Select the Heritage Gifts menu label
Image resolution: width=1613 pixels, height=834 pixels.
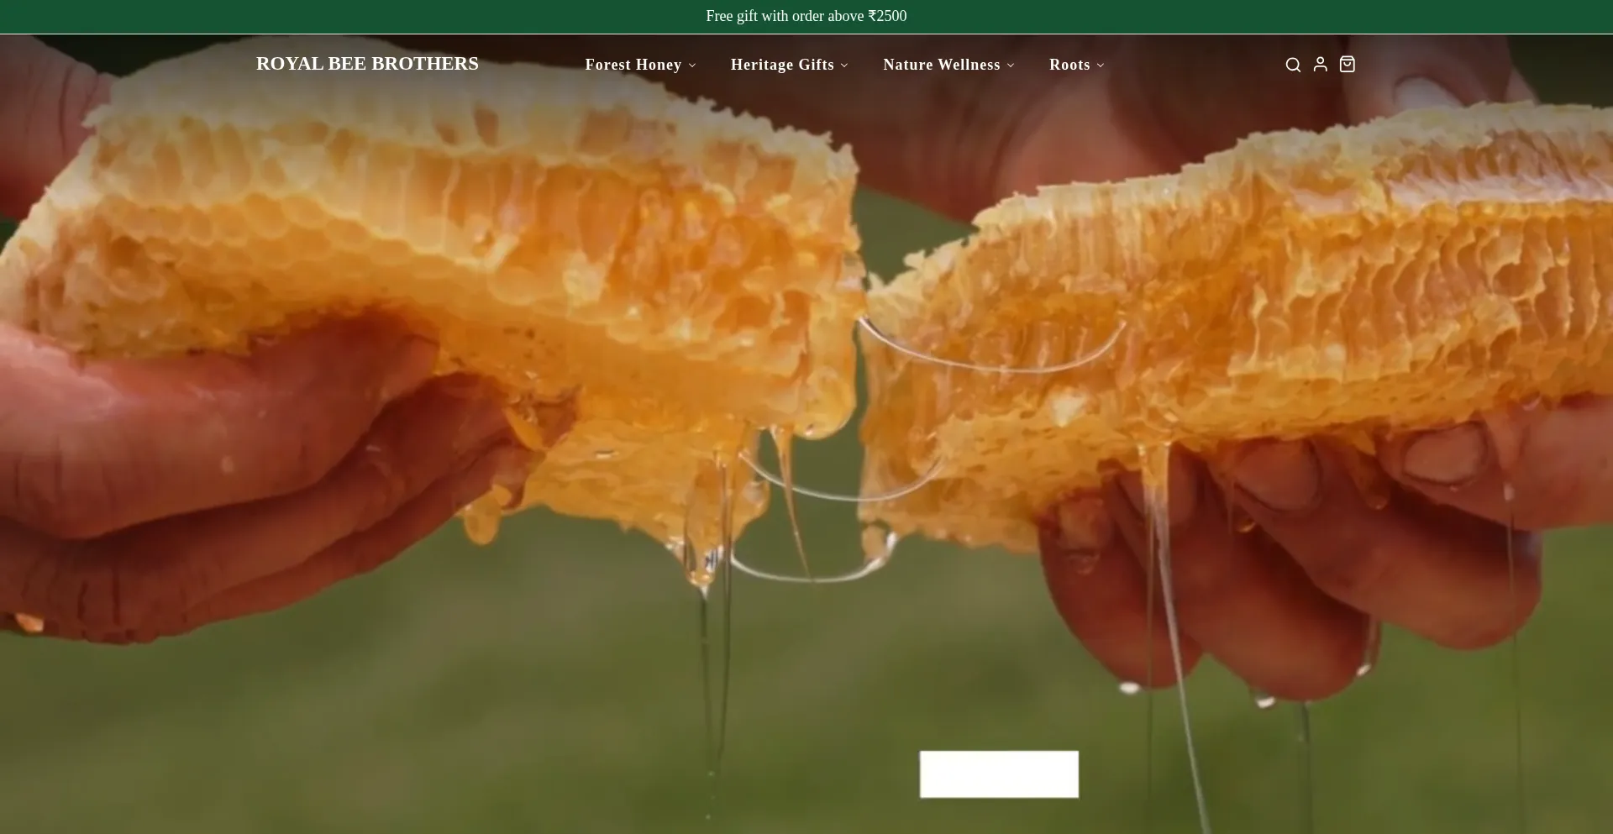coord(781,65)
